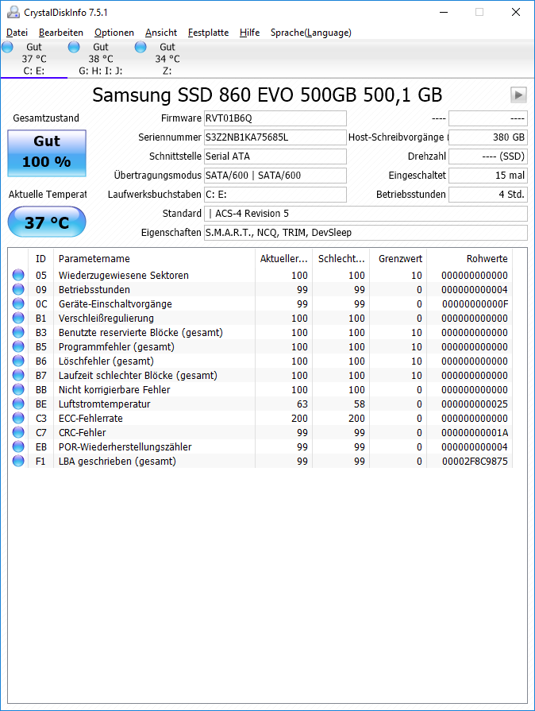Click the Laufwerksbuchstaben field
Viewport: 535px width, 711px height.
275,195
